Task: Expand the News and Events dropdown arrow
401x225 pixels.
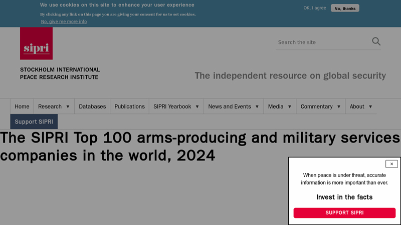Action: (x=257, y=106)
